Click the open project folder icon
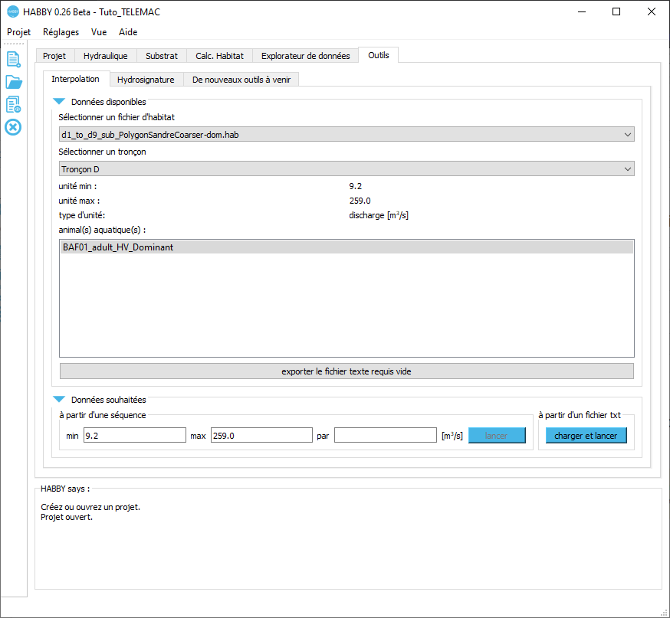Viewport: 670px width, 618px height. point(13,82)
